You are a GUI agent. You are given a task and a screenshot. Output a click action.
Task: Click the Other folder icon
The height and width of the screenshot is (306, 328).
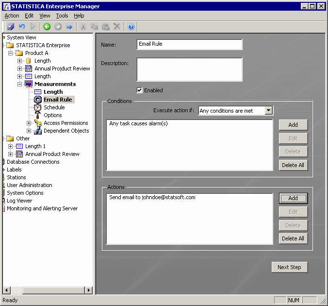tap(10, 138)
